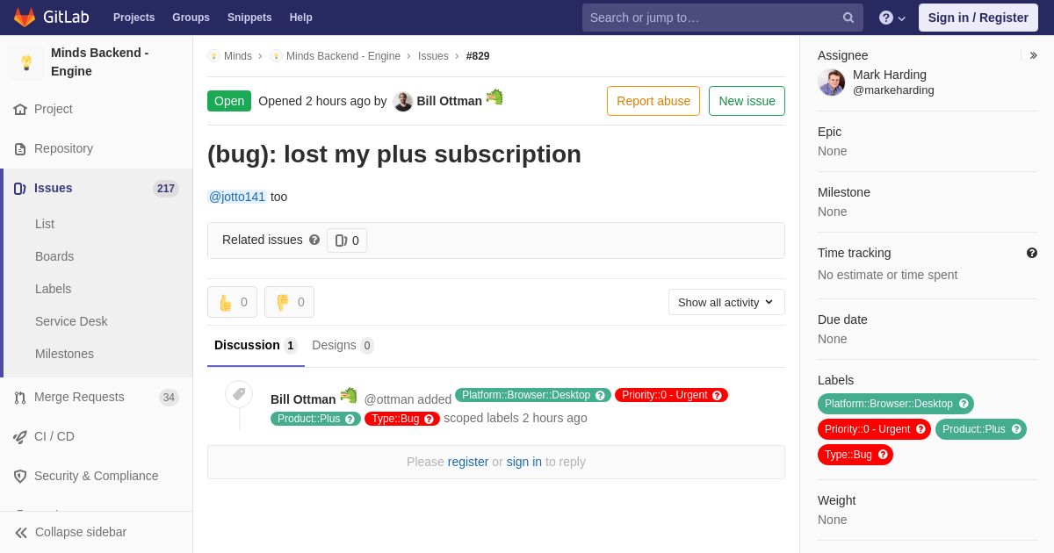
Task: Click the Issues sidebar icon
Action: pos(20,189)
